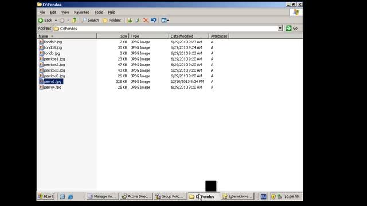Select the perritos1.jpg file icon

41,59
